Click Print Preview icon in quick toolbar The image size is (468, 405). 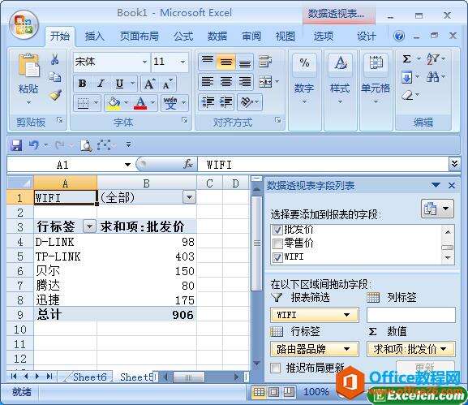(86, 145)
